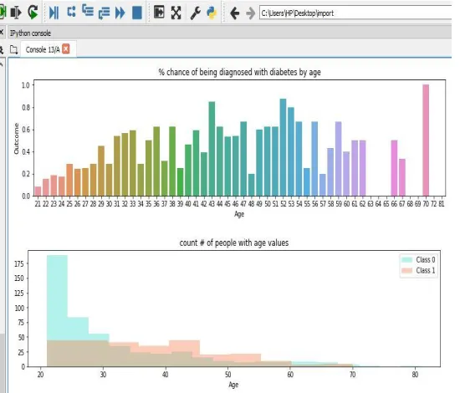Click the Age label under the histogram
Image resolution: width=460 pixels, height=393 pixels.
pos(233,385)
